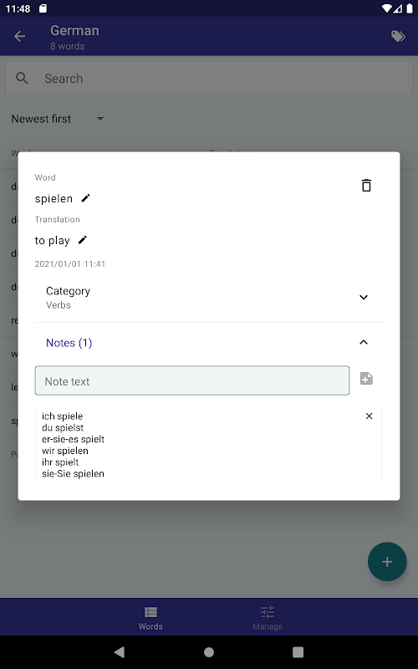
Task: Tap the search magnifier icon
Action: [22, 78]
